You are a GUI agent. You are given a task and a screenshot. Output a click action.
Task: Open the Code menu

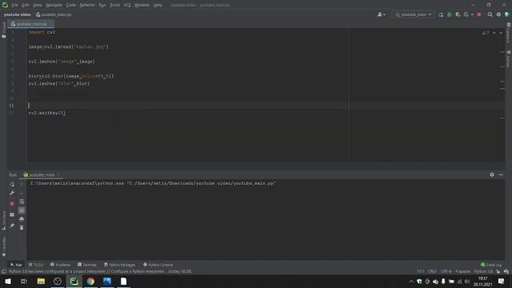pyautogui.click(x=70, y=6)
